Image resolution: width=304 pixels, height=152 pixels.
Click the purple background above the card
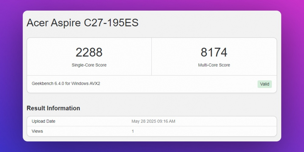pos(152,5)
